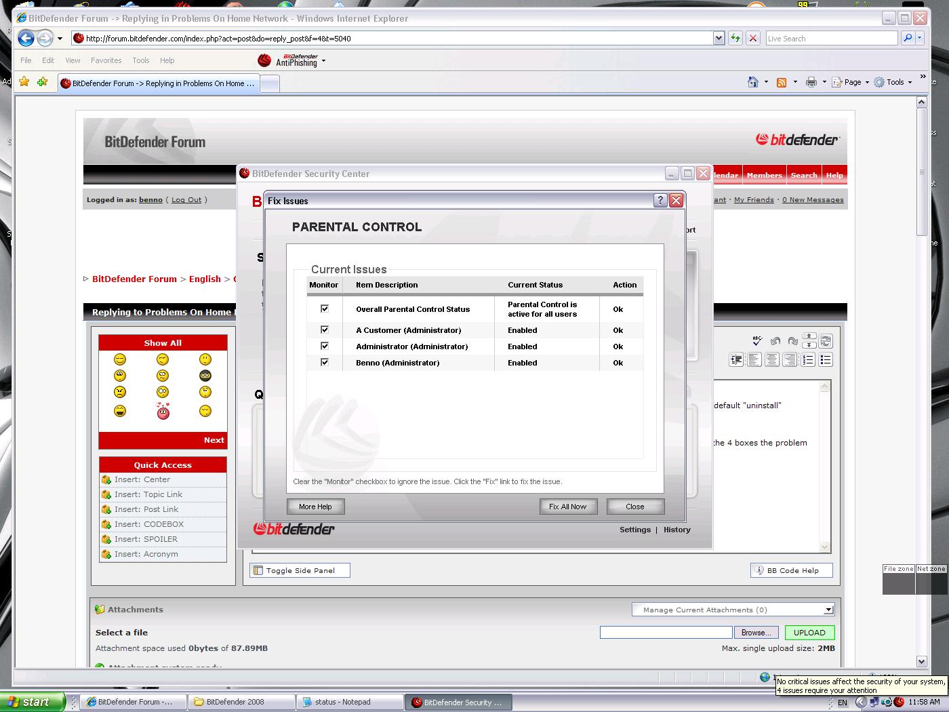The image size is (949, 712).
Task: Click the UPLOAD button
Action: 809,633
